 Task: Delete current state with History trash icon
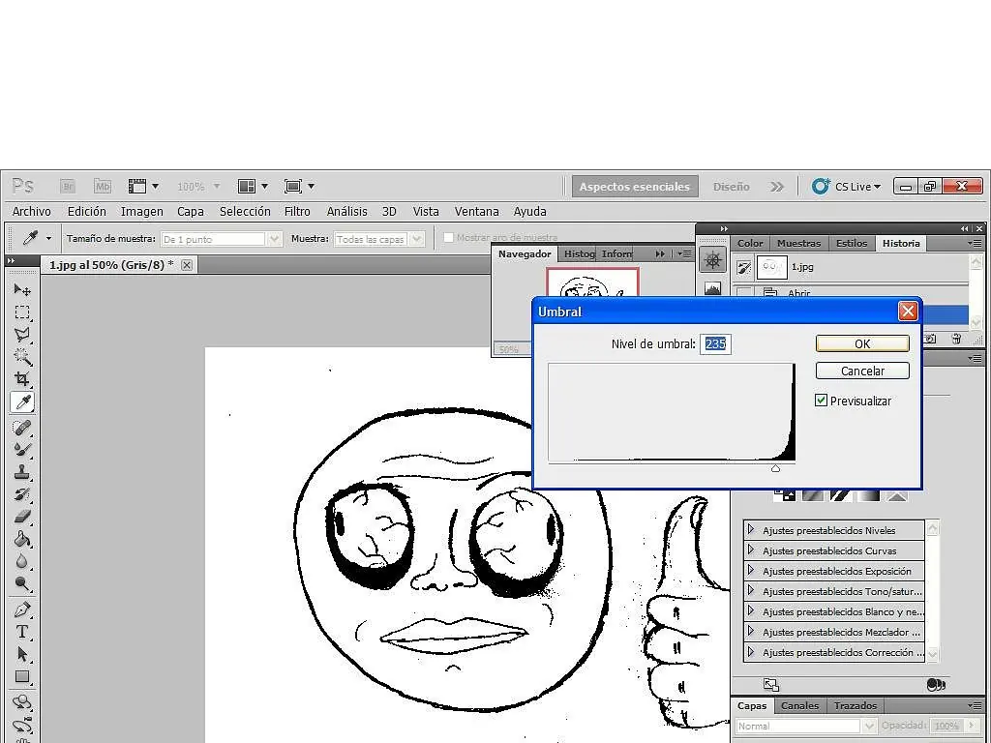pyautogui.click(x=956, y=339)
